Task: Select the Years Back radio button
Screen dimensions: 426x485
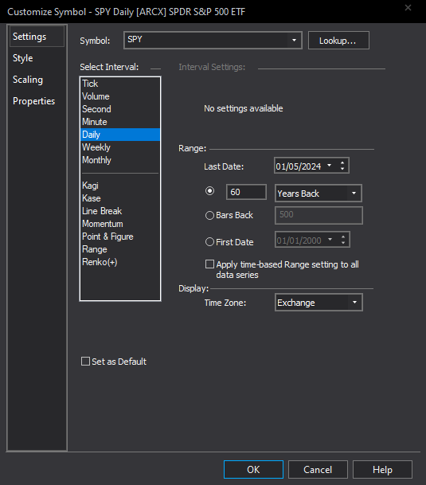Action: pos(209,191)
